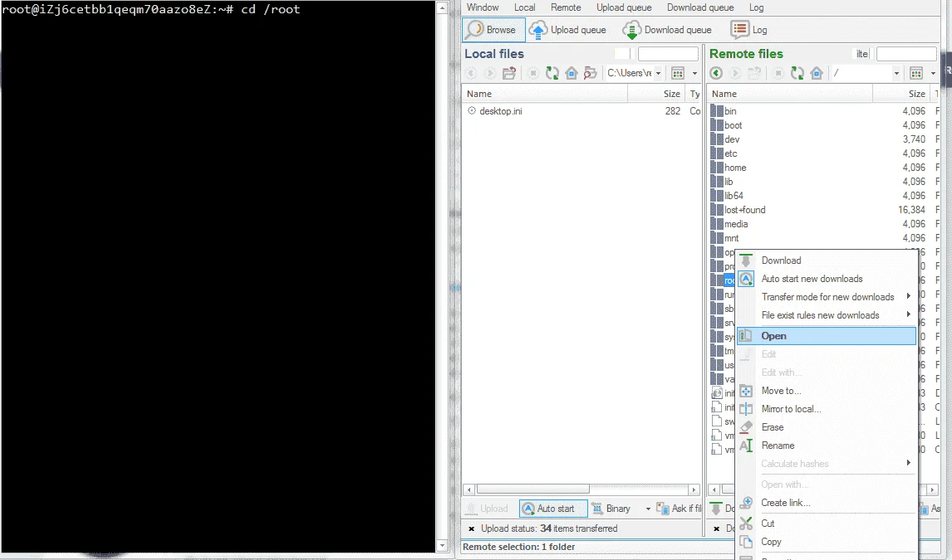Viewport: 952px width, 560px height.
Task: Expand the remote view layout dropdown arrow
Action: tap(933, 73)
